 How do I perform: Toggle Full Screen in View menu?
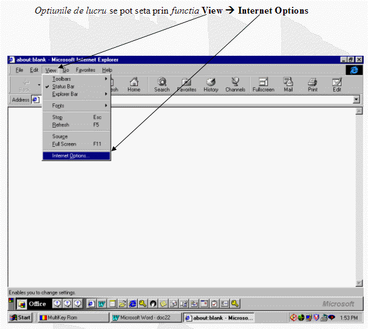[76, 144]
